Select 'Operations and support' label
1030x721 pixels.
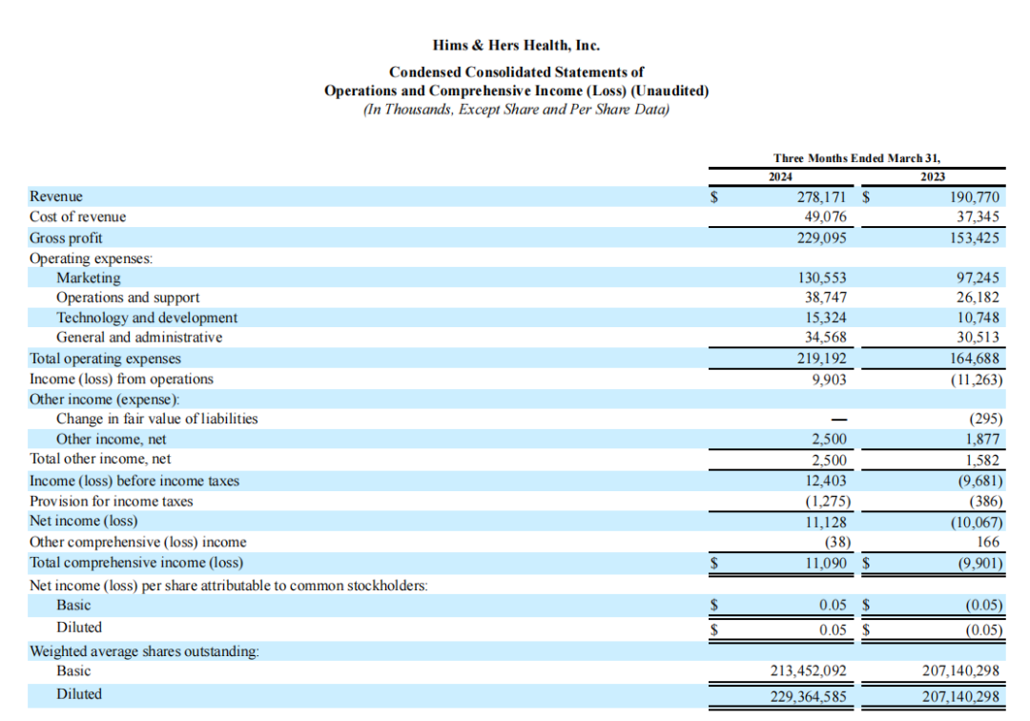click(128, 298)
